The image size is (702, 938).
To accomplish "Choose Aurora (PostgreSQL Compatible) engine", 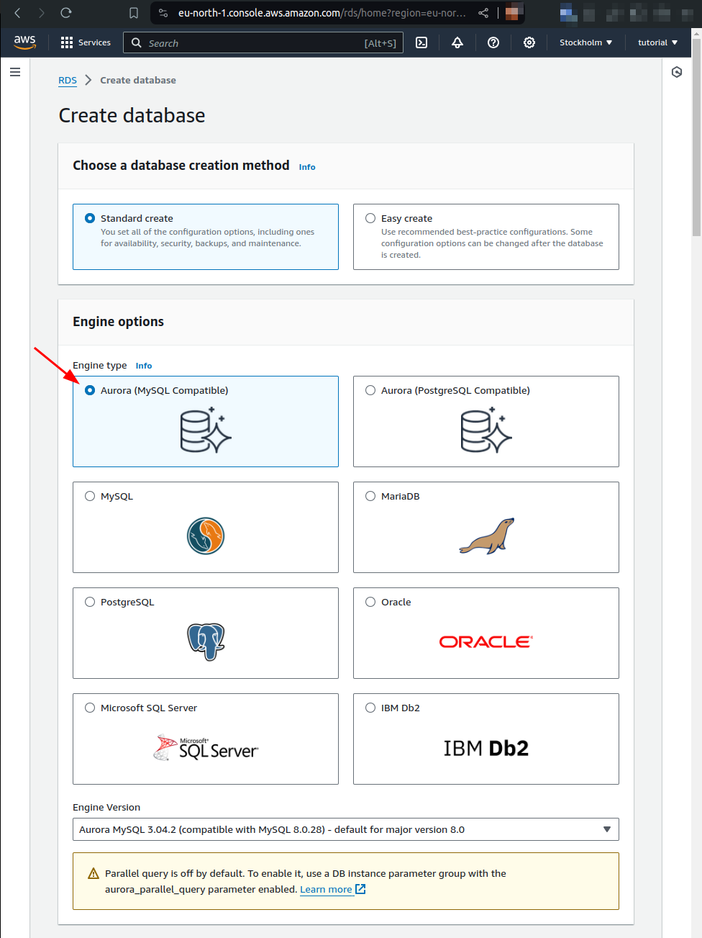I will coord(370,390).
